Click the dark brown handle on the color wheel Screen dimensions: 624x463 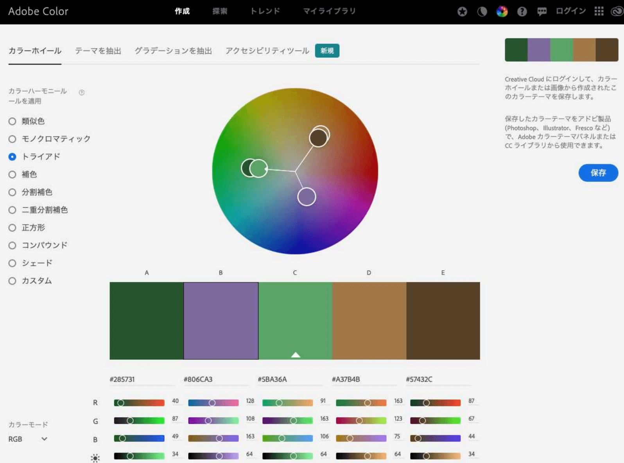318,138
